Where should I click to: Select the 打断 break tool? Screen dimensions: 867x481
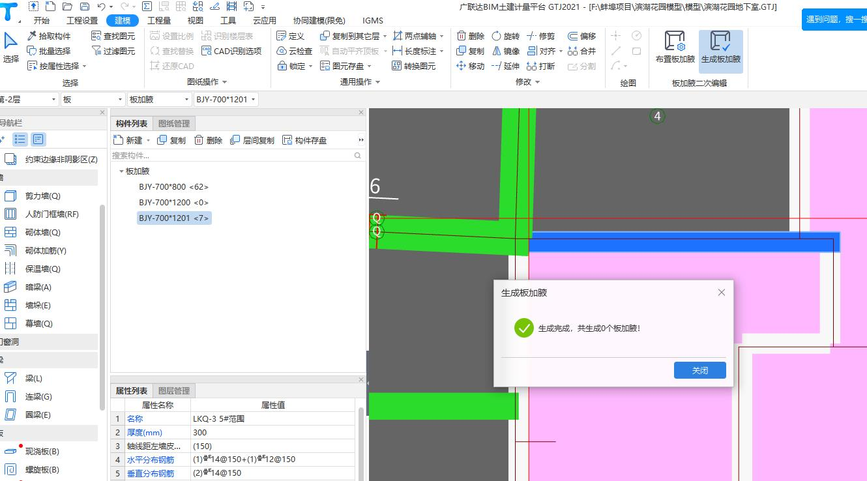[541, 66]
